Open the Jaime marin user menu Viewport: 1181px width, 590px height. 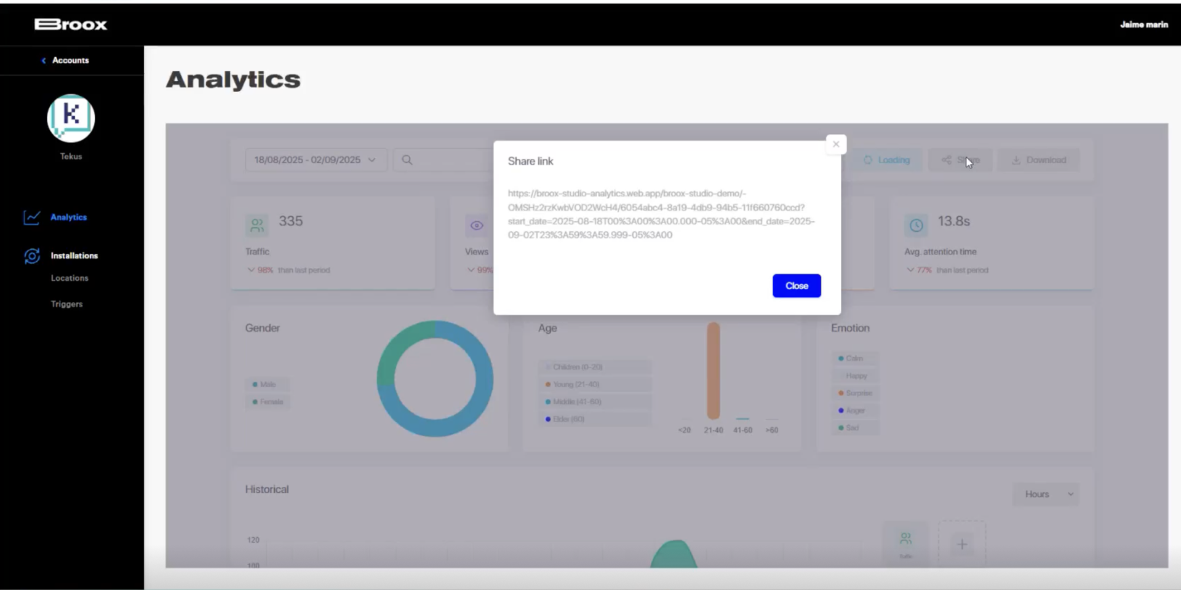pos(1143,25)
